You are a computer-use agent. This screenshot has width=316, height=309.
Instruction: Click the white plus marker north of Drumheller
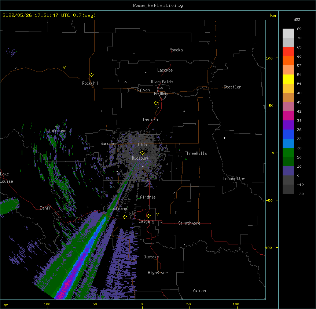tap(224, 138)
